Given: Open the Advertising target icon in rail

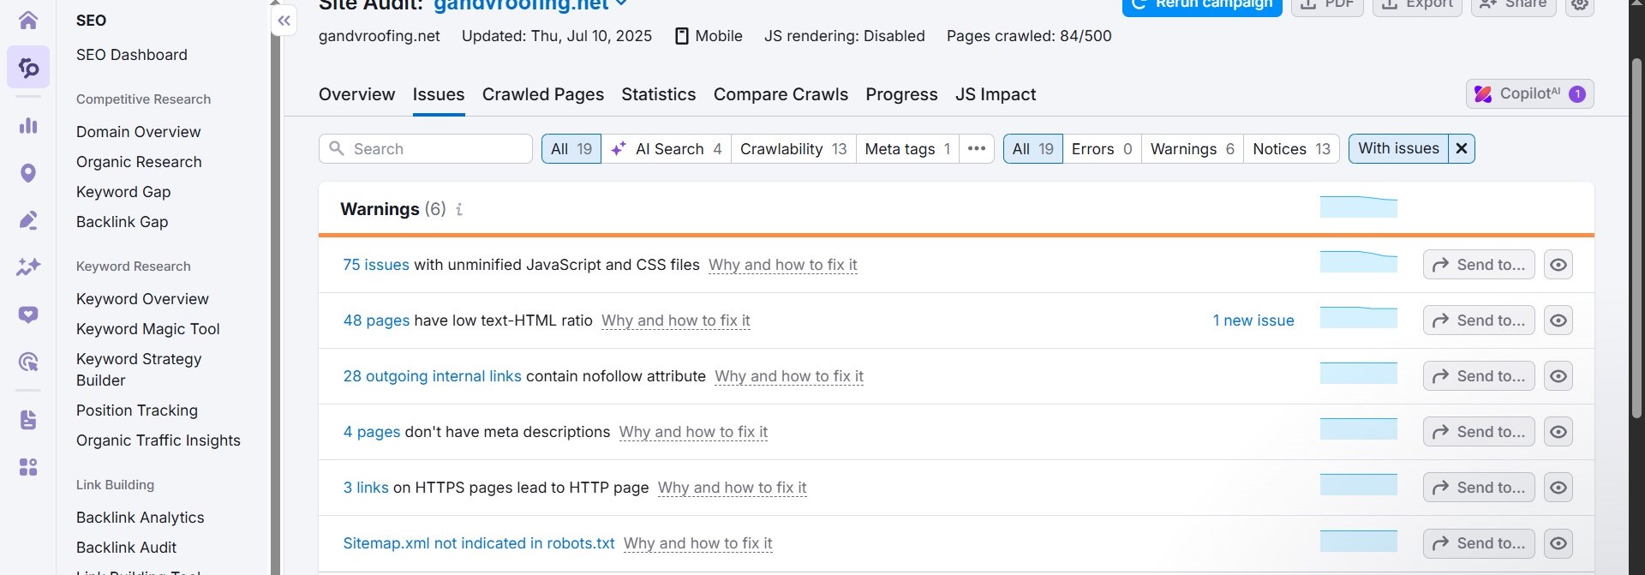Looking at the screenshot, I should [28, 362].
